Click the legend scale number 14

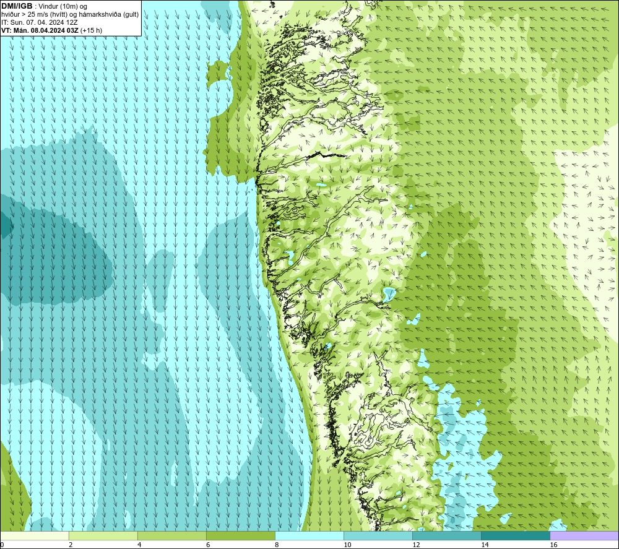click(485, 545)
